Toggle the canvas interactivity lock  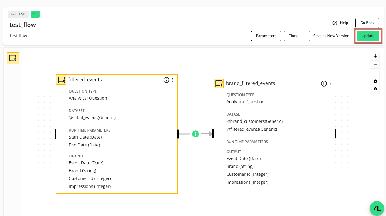pyautogui.click(x=375, y=81)
